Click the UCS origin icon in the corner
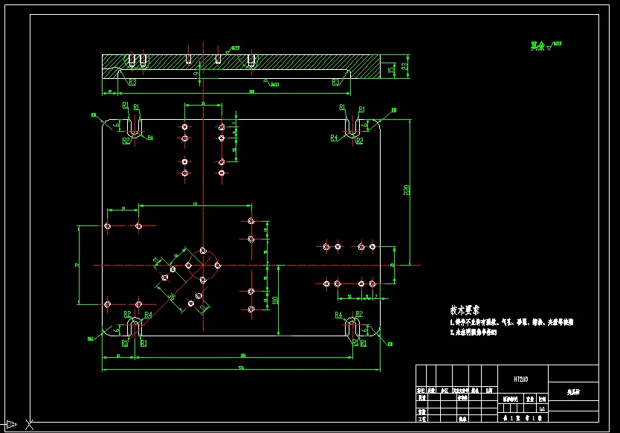Viewport: 620px width, 433px height. (18, 425)
